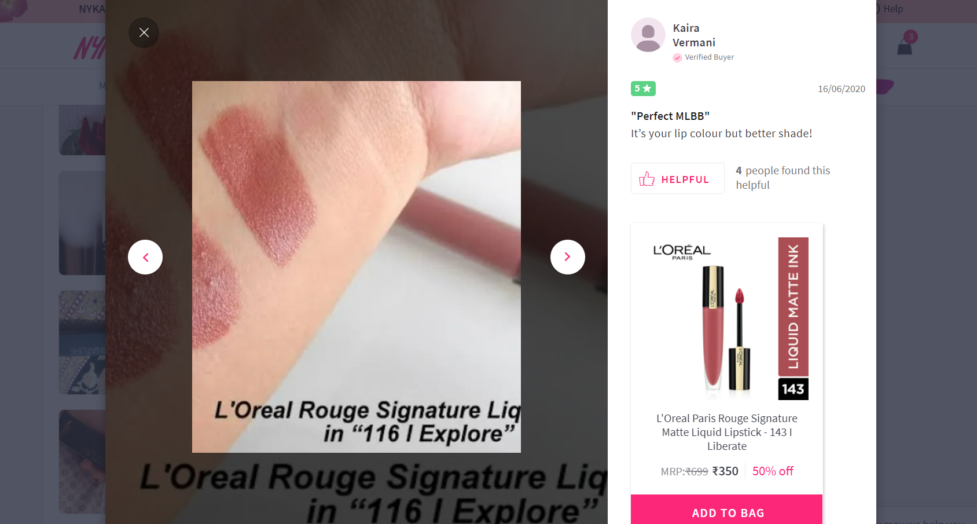
Task: Click the 5 star rating badge
Action: [x=643, y=89]
